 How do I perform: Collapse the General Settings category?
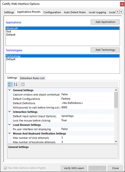click(x=9, y=90)
